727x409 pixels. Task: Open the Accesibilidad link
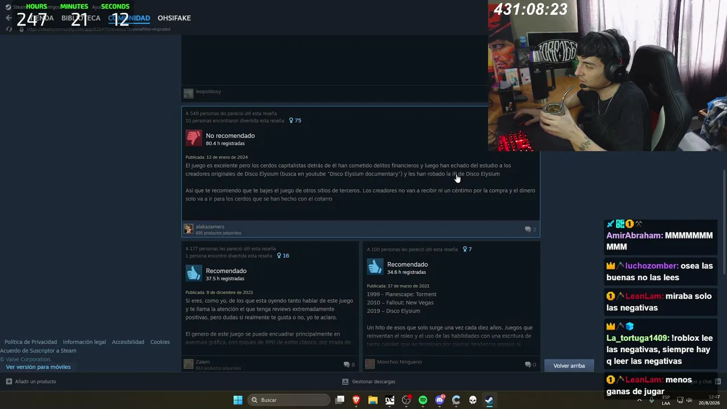(x=128, y=342)
